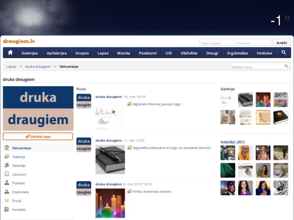Click druka draugiem author name on 19. mar post
The image size is (294, 220).
tap(108, 97)
